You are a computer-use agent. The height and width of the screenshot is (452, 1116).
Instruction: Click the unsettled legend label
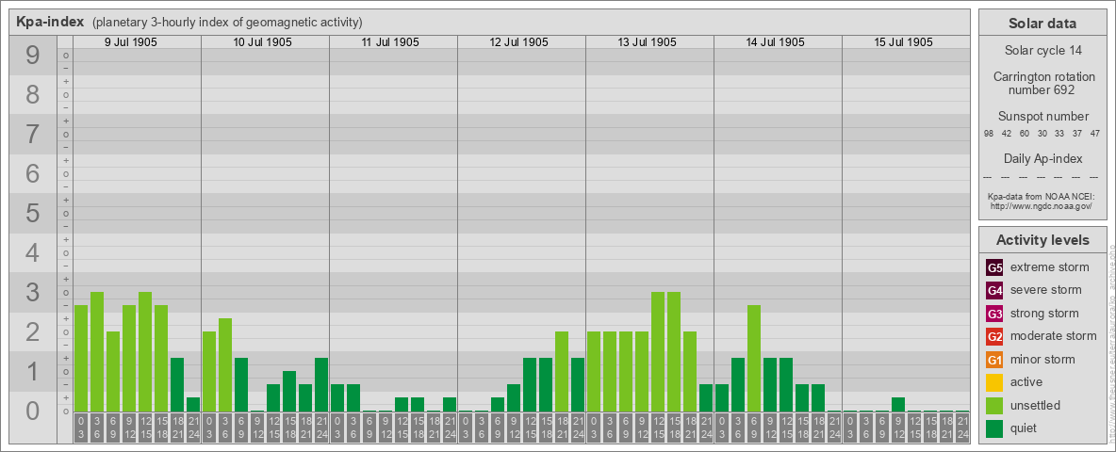(x=1036, y=405)
